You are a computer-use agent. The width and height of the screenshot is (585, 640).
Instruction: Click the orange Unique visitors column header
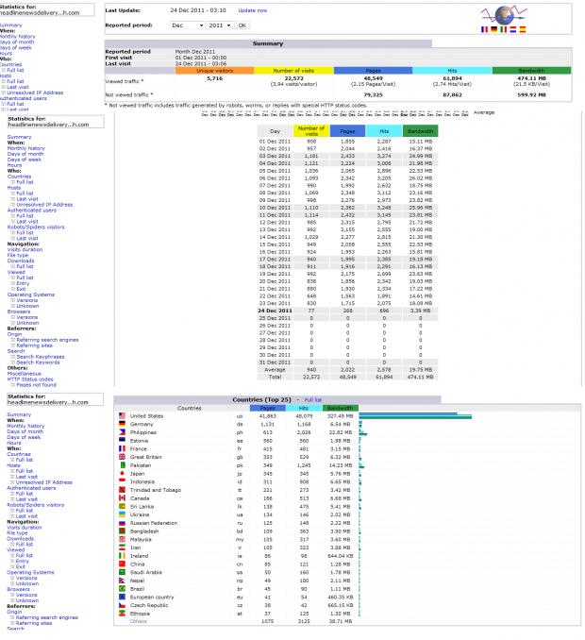click(x=214, y=71)
